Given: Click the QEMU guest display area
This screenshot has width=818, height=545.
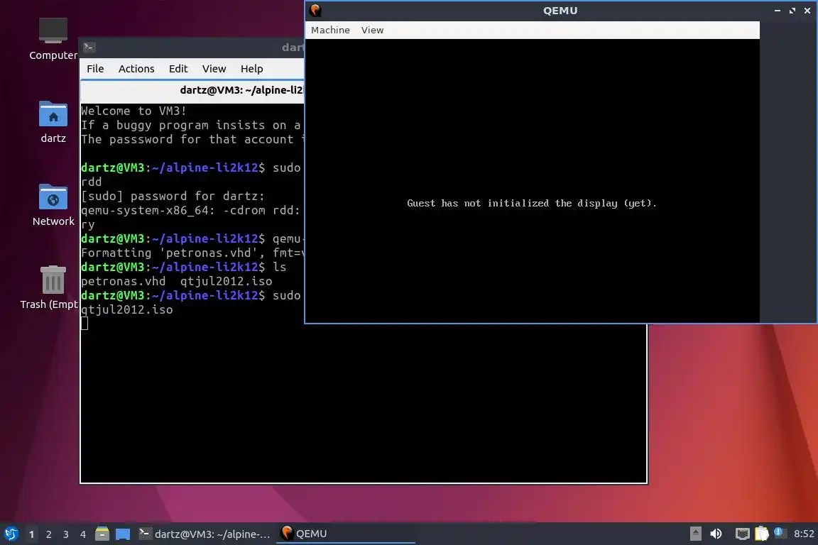Looking at the screenshot, I should point(532,180).
